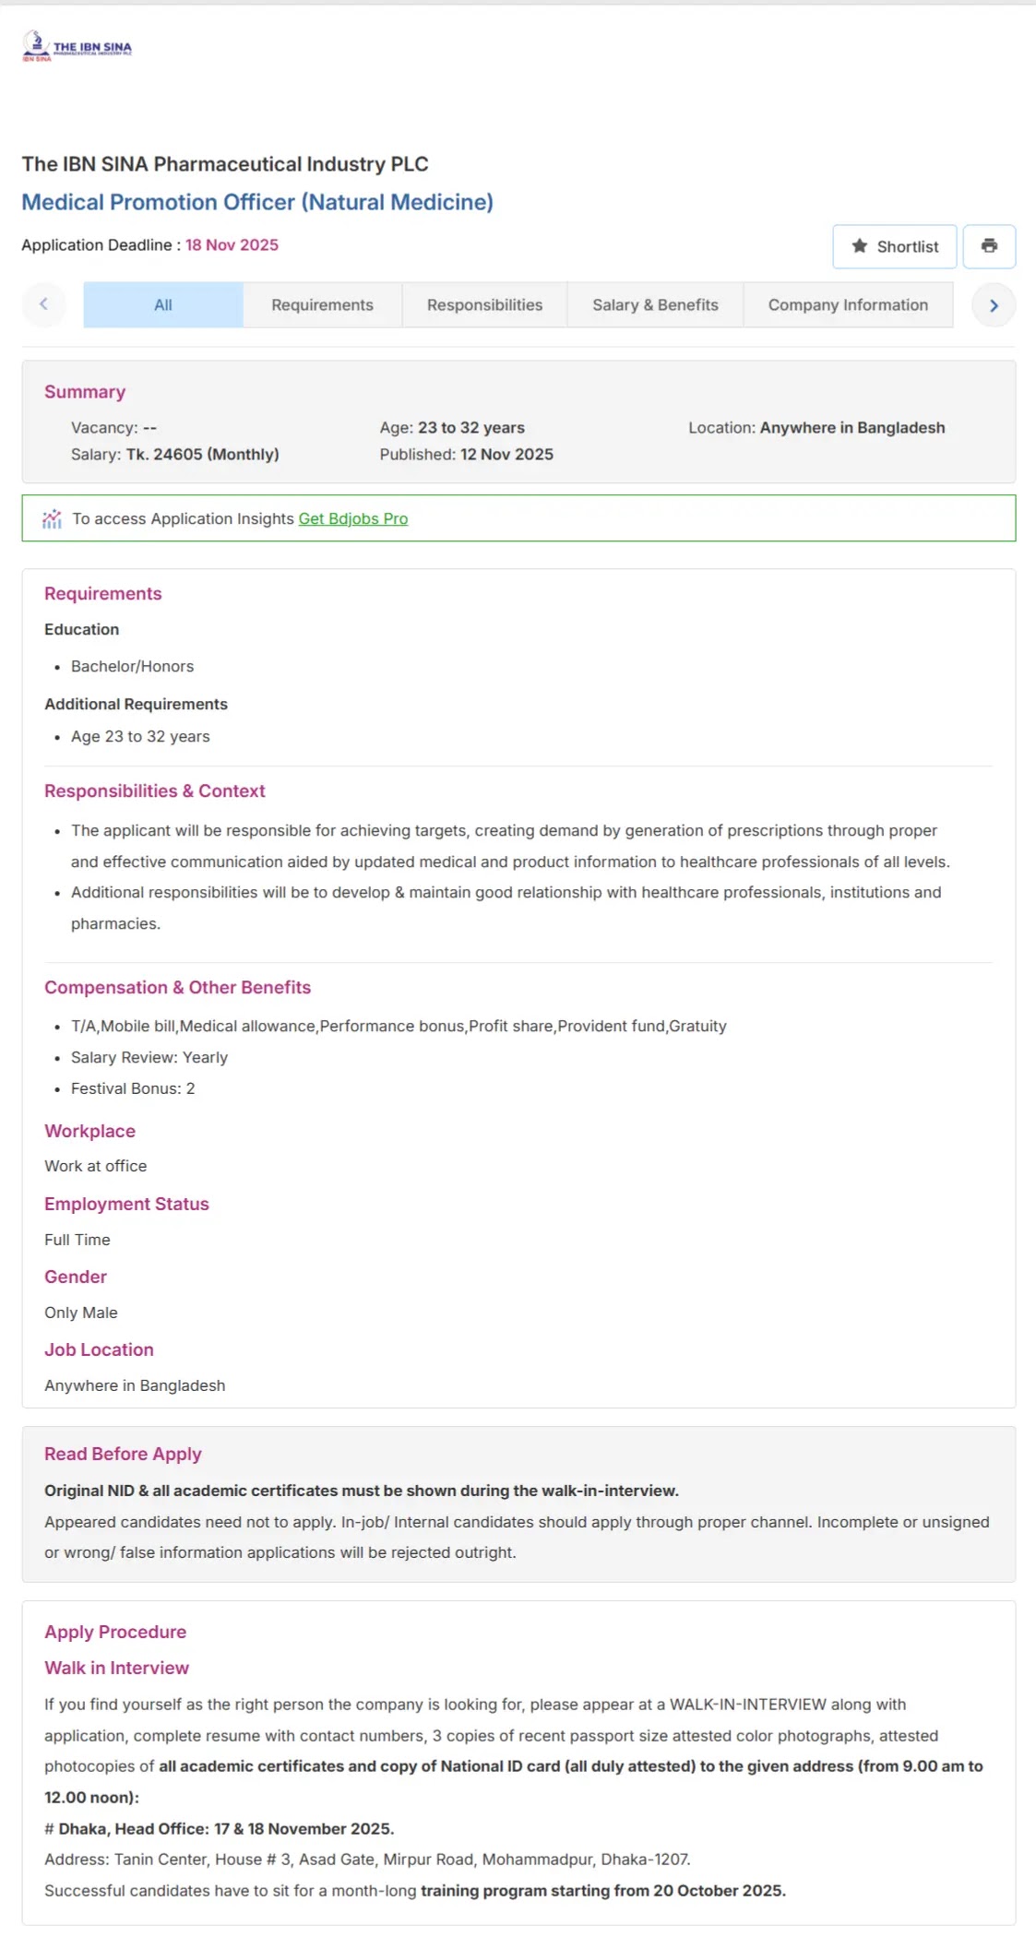Click the Application Insights chart icon
This screenshot has height=1937, width=1036.
point(52,518)
